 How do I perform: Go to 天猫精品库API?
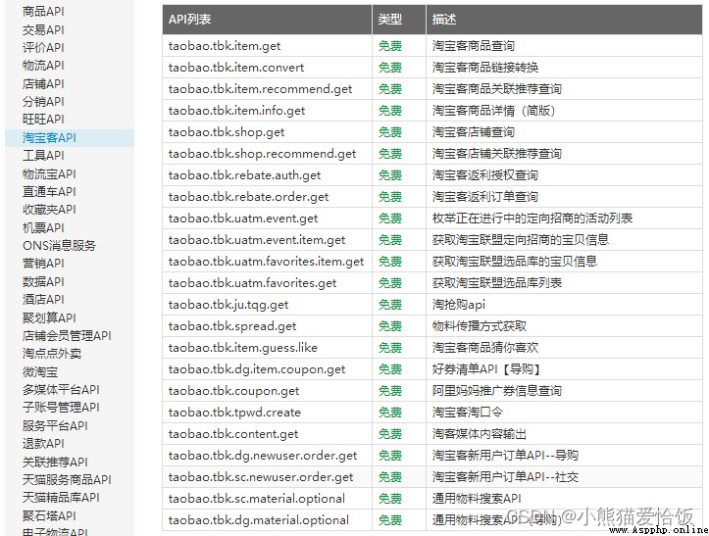click(x=61, y=497)
